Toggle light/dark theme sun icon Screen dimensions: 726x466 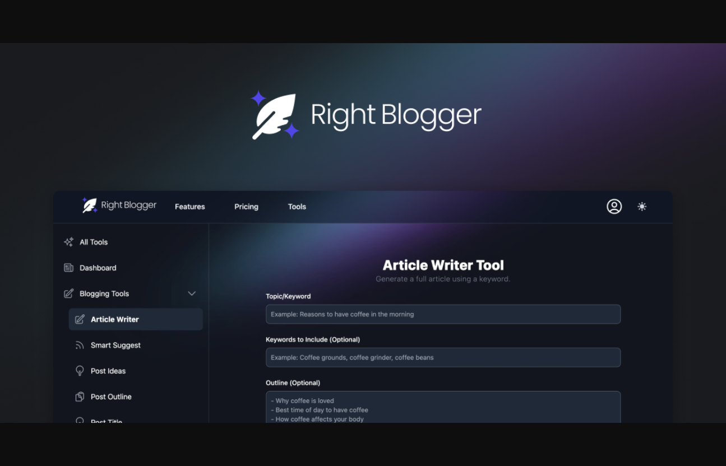pos(642,207)
